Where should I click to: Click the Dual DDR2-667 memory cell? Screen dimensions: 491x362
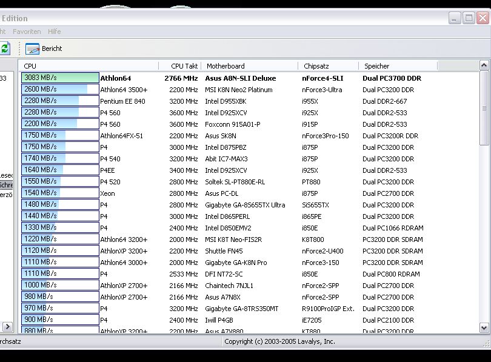point(385,101)
